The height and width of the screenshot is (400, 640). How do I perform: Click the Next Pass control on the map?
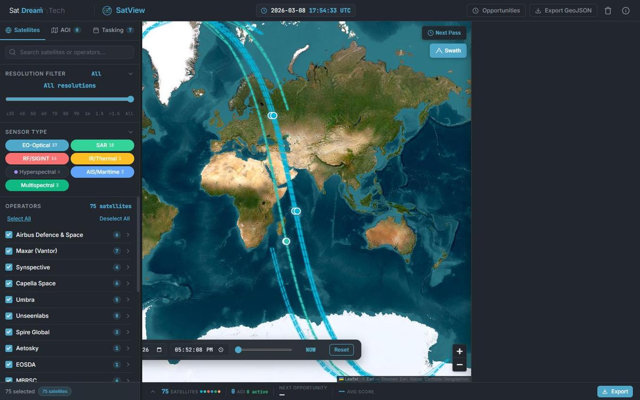tap(444, 33)
